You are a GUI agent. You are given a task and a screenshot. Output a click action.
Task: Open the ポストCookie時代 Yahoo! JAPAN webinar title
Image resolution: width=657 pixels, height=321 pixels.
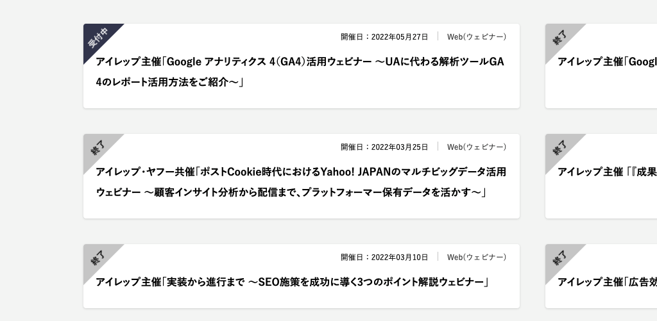tap(301, 172)
